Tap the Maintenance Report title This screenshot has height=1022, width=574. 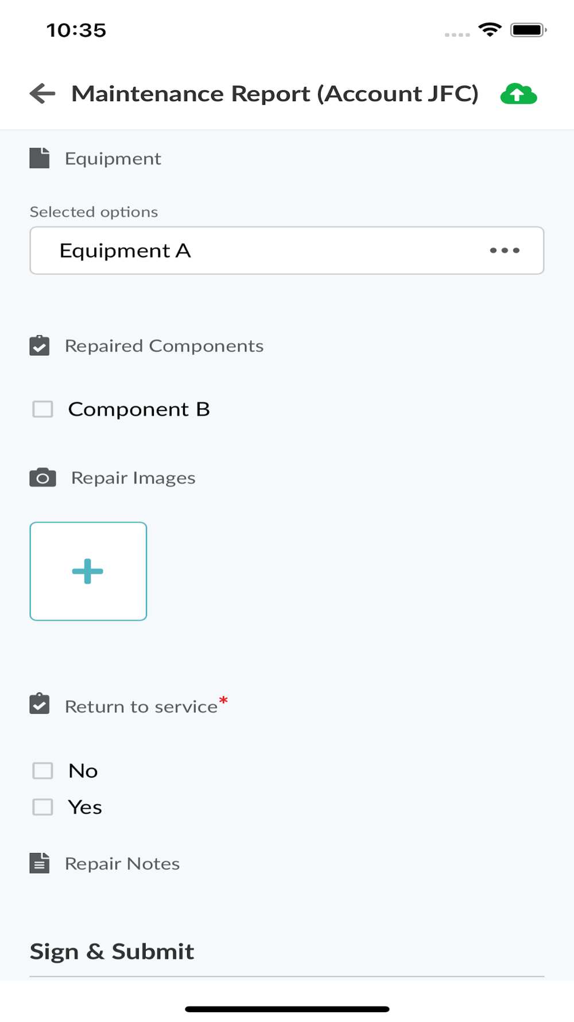click(274, 94)
